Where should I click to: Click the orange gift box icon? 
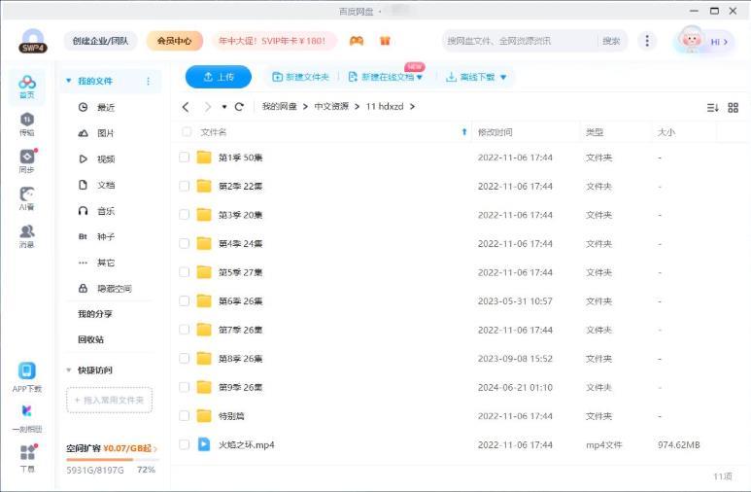coord(385,41)
